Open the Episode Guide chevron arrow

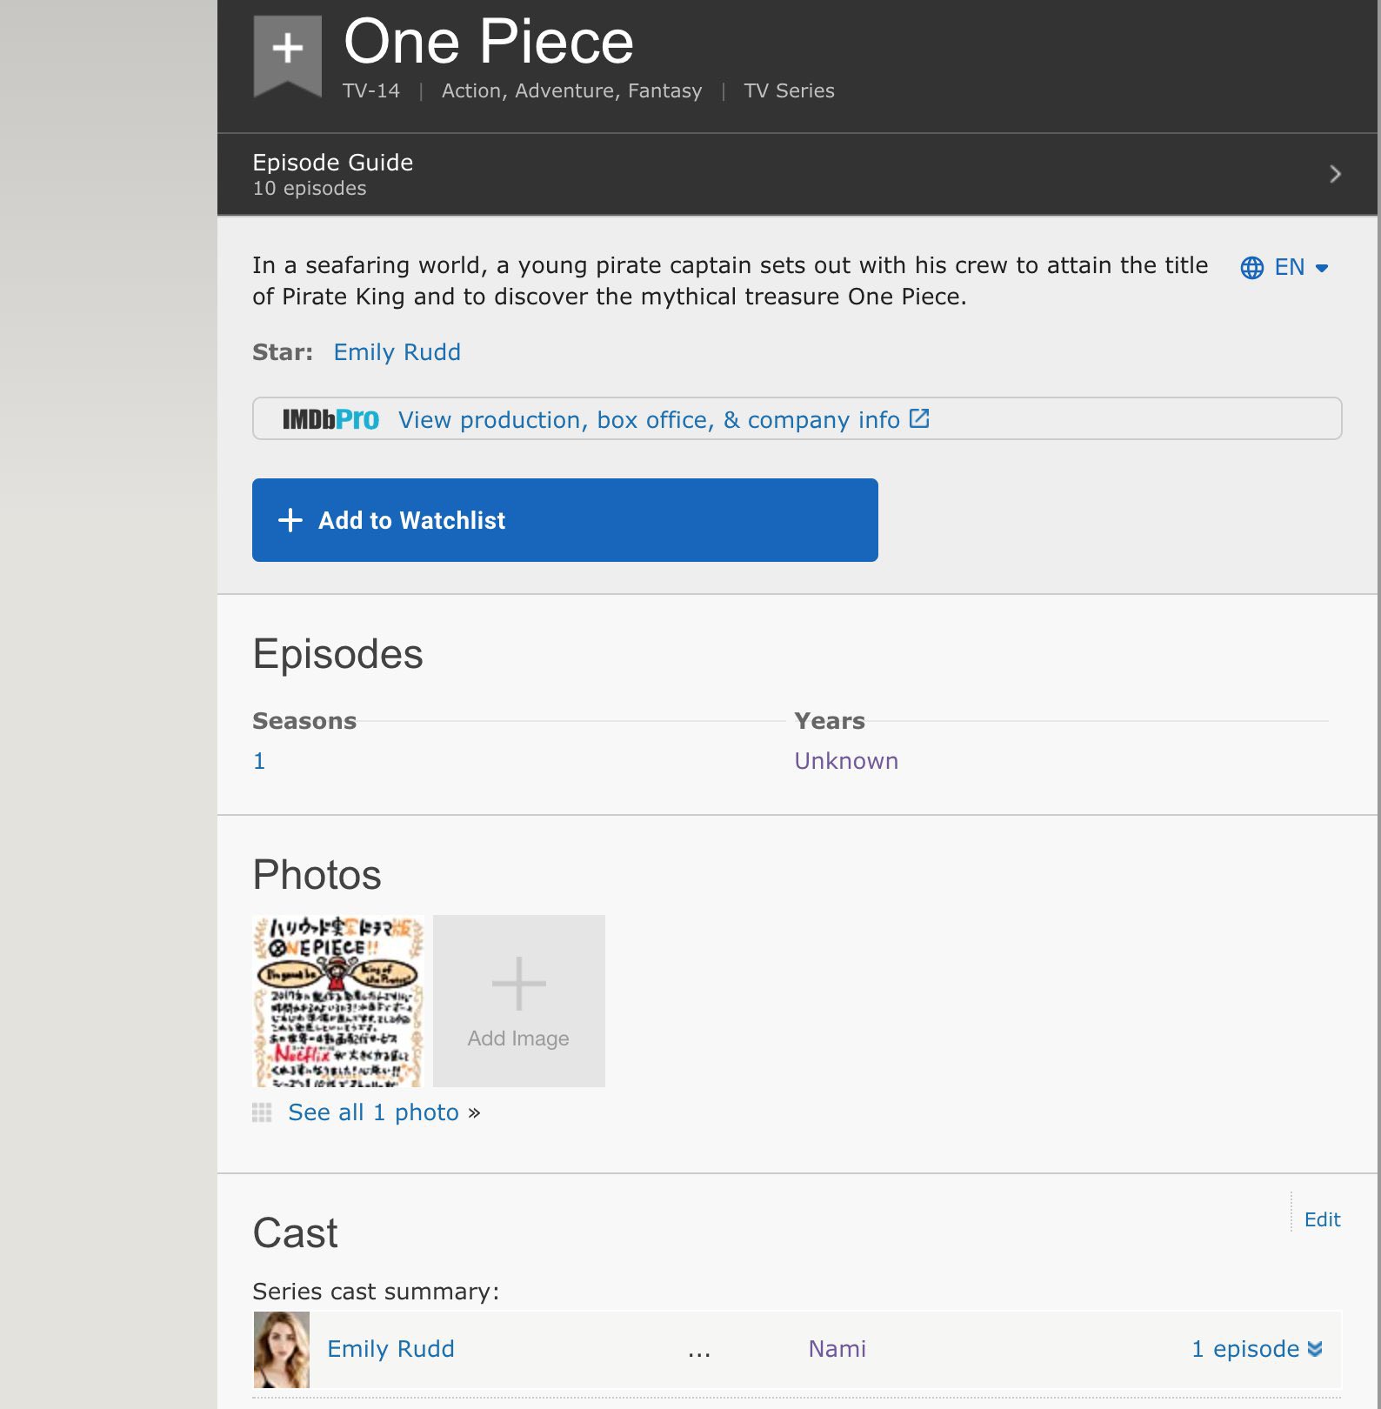pos(1335,174)
